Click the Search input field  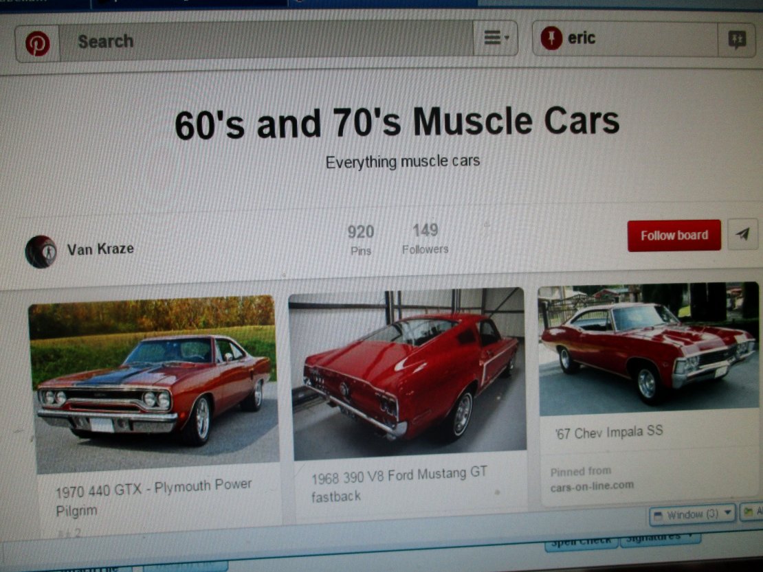(x=266, y=41)
